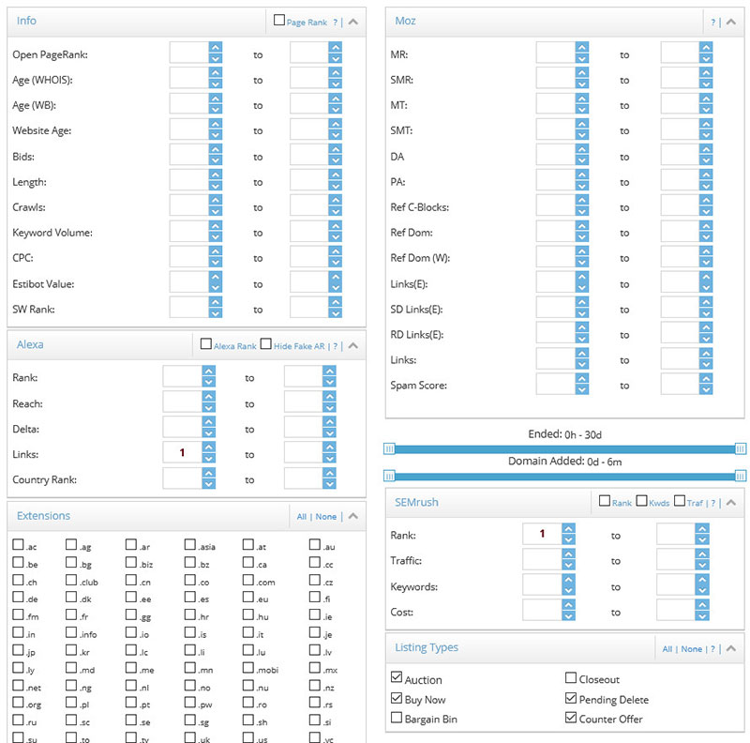
Task: Click Keyword Volume maximum input field
Action: coord(309,233)
